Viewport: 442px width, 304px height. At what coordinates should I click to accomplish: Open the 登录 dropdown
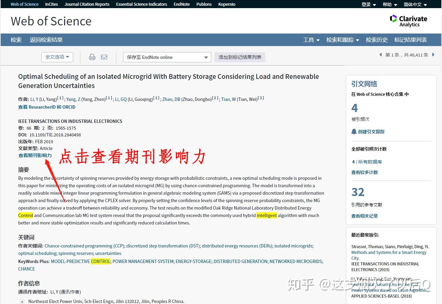tap(369, 4)
